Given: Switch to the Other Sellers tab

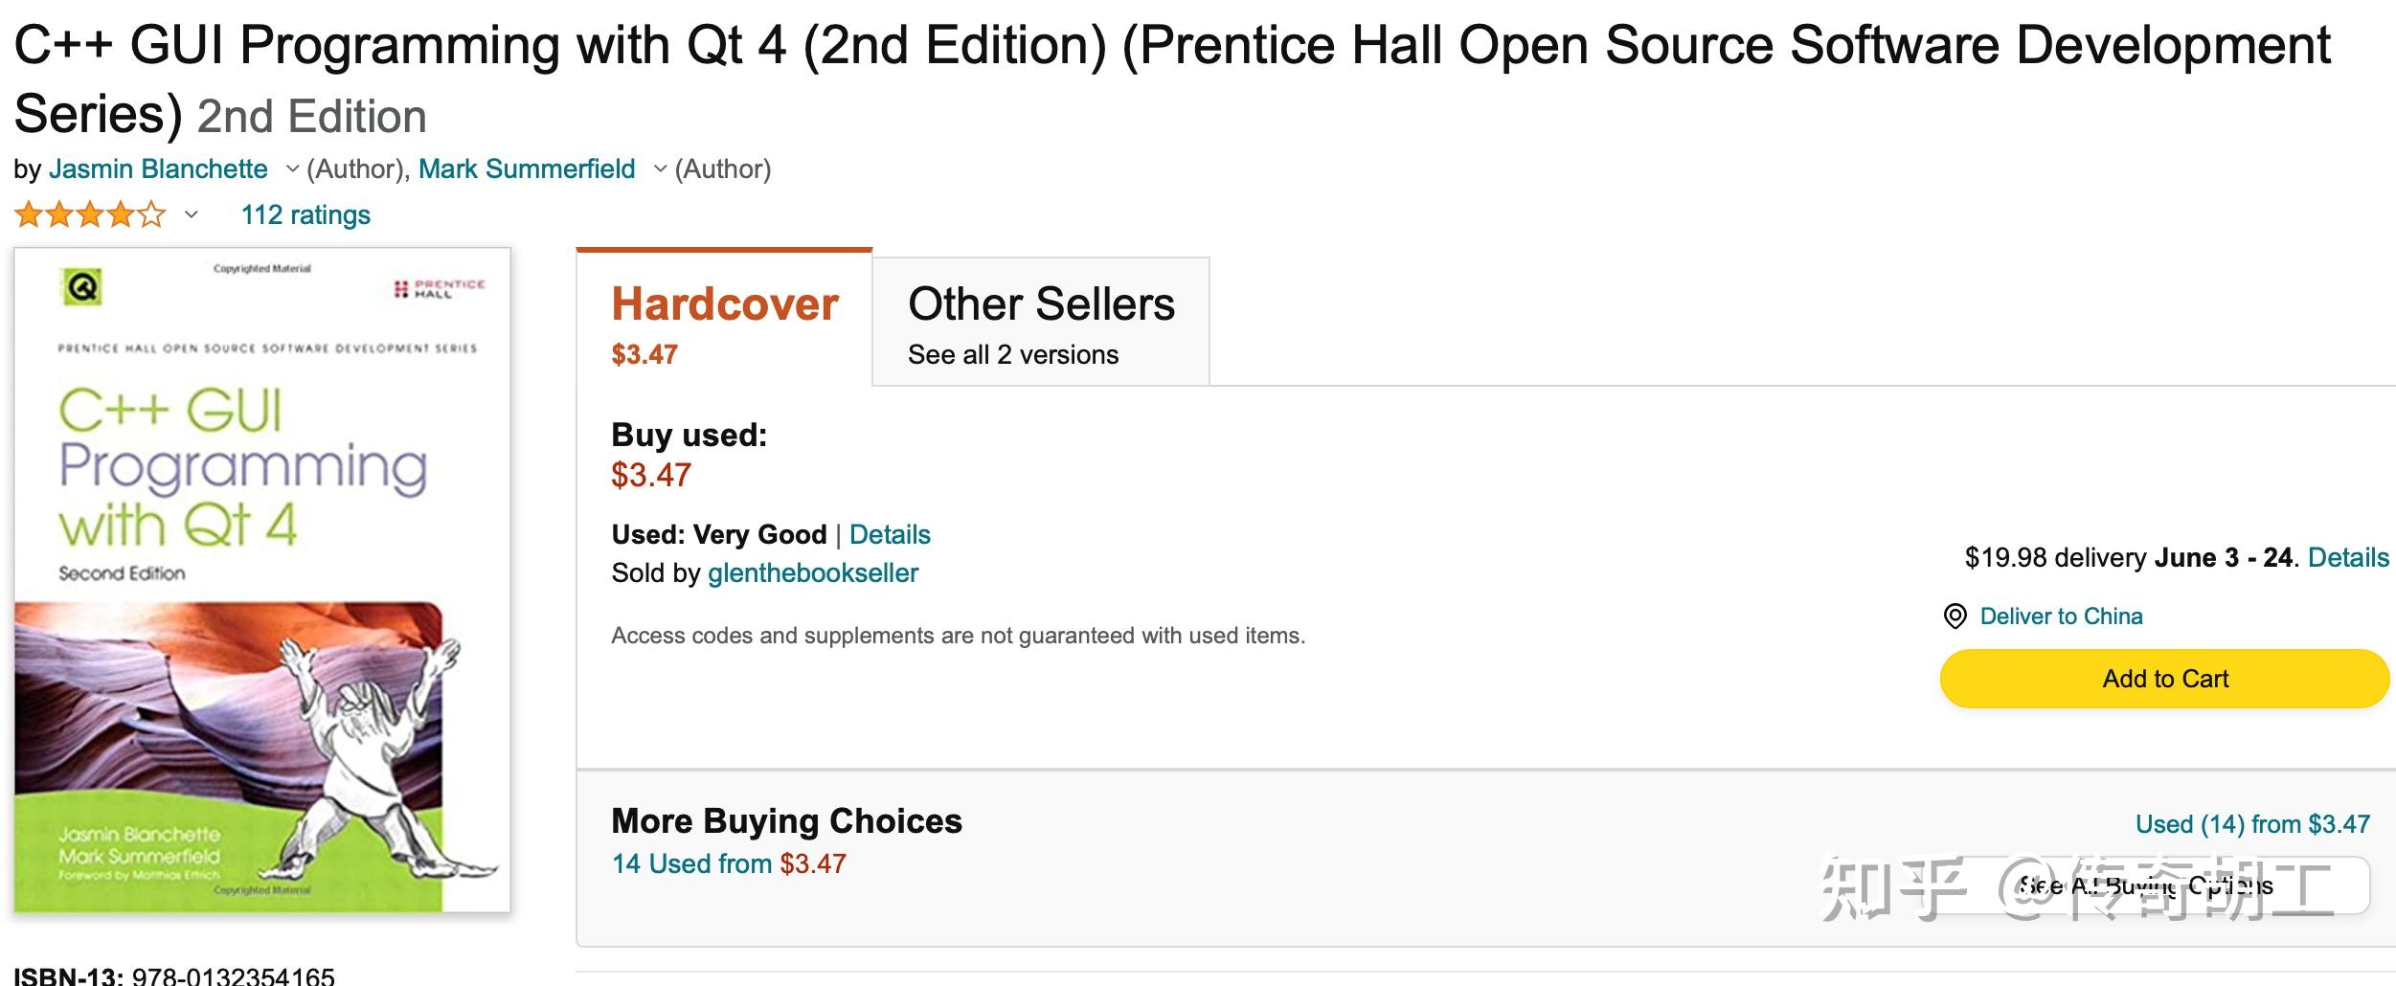Looking at the screenshot, I should click(1041, 323).
